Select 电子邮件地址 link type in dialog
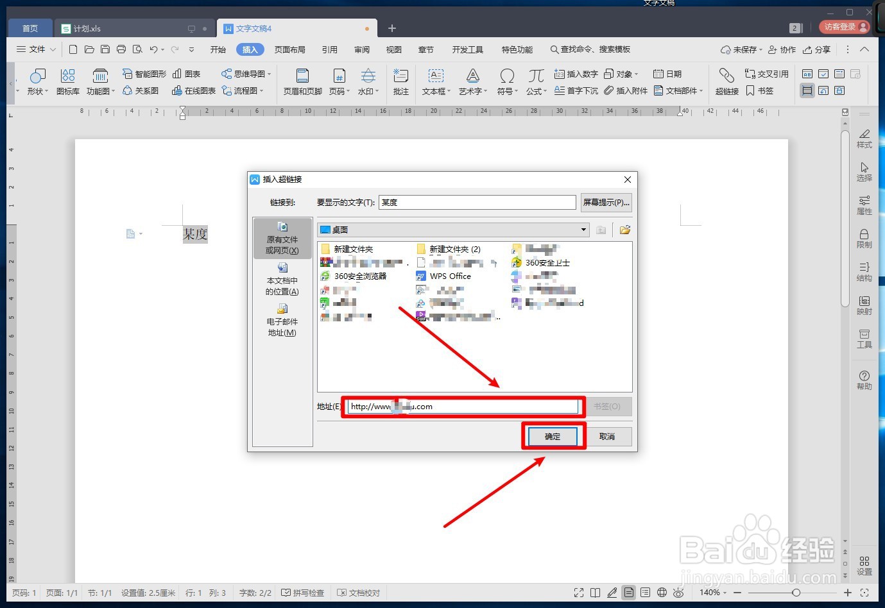This screenshot has width=885, height=608. pos(282,320)
